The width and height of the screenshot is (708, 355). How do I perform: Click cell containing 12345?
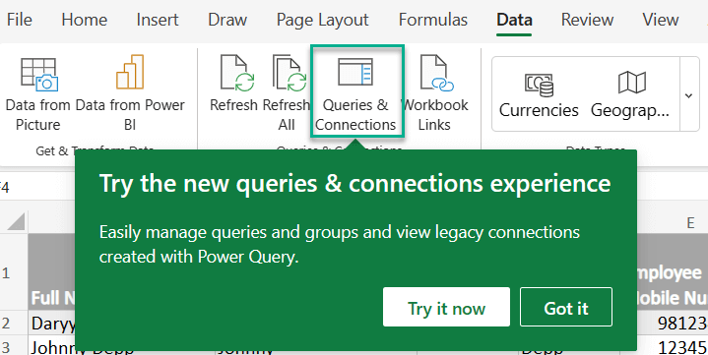(x=673, y=346)
